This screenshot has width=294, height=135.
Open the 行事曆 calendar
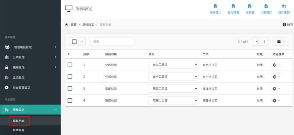click(x=250, y=10)
